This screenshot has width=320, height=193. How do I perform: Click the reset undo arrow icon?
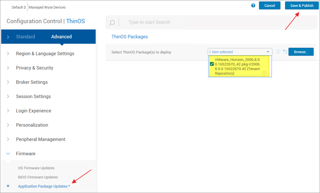click(285, 52)
